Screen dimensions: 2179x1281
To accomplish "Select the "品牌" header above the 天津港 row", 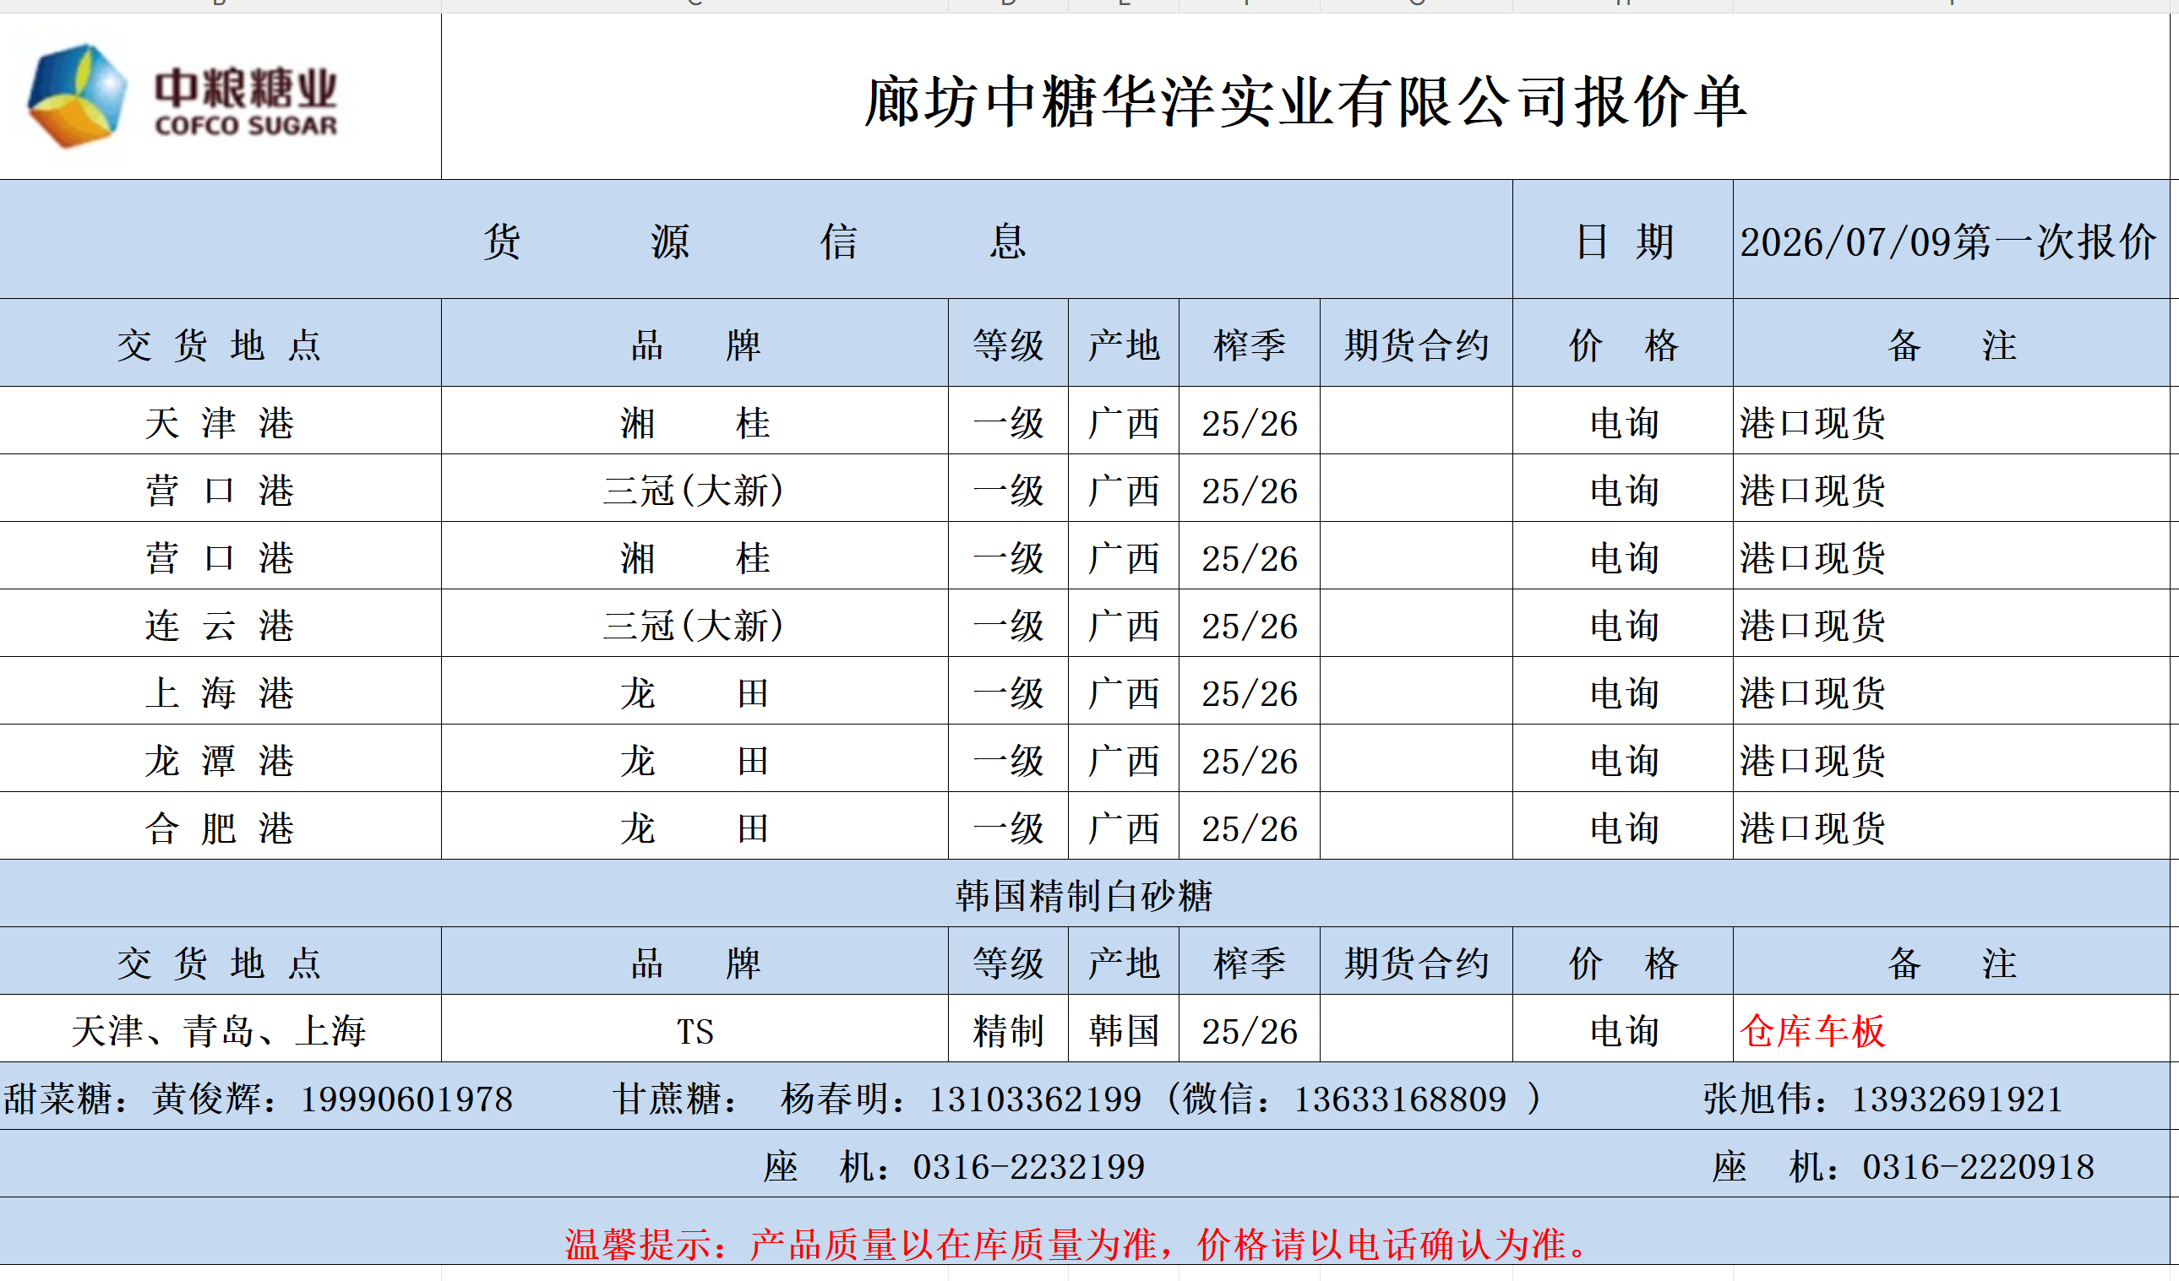I will click(695, 345).
